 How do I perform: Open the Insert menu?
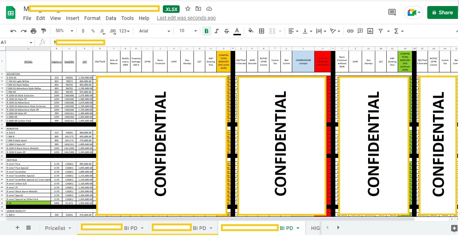(73, 18)
